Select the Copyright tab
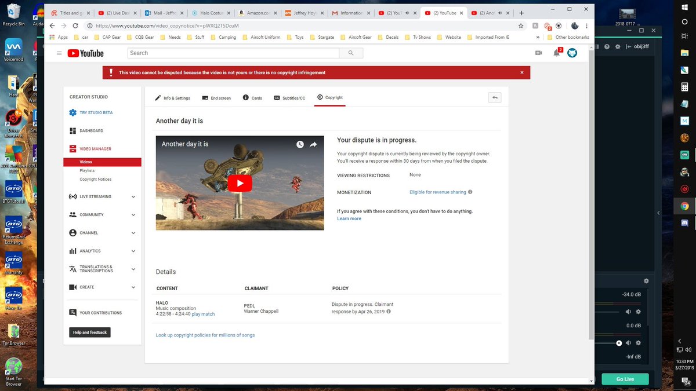 330,97
